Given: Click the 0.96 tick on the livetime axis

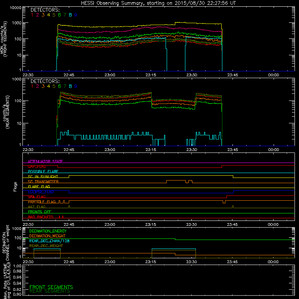Looking at the screenshot, I should (x=18, y=277).
